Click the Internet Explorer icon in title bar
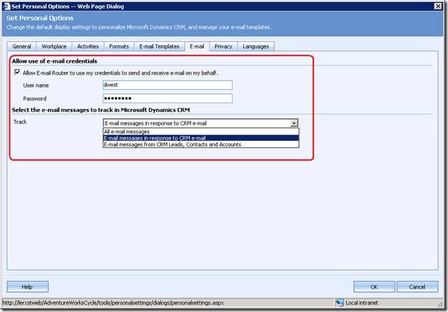Image resolution: width=448 pixels, height=312 pixels. tap(7, 6)
